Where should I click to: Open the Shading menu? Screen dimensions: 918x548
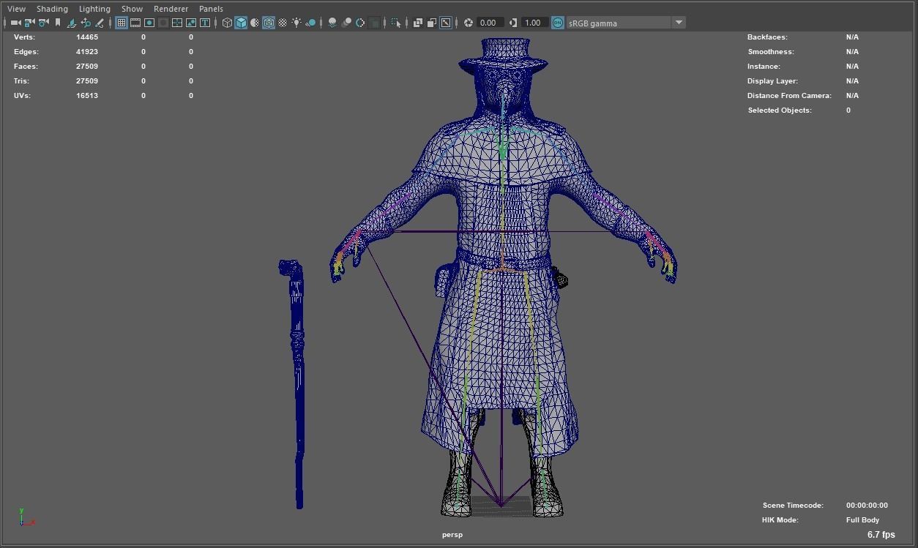click(x=52, y=9)
